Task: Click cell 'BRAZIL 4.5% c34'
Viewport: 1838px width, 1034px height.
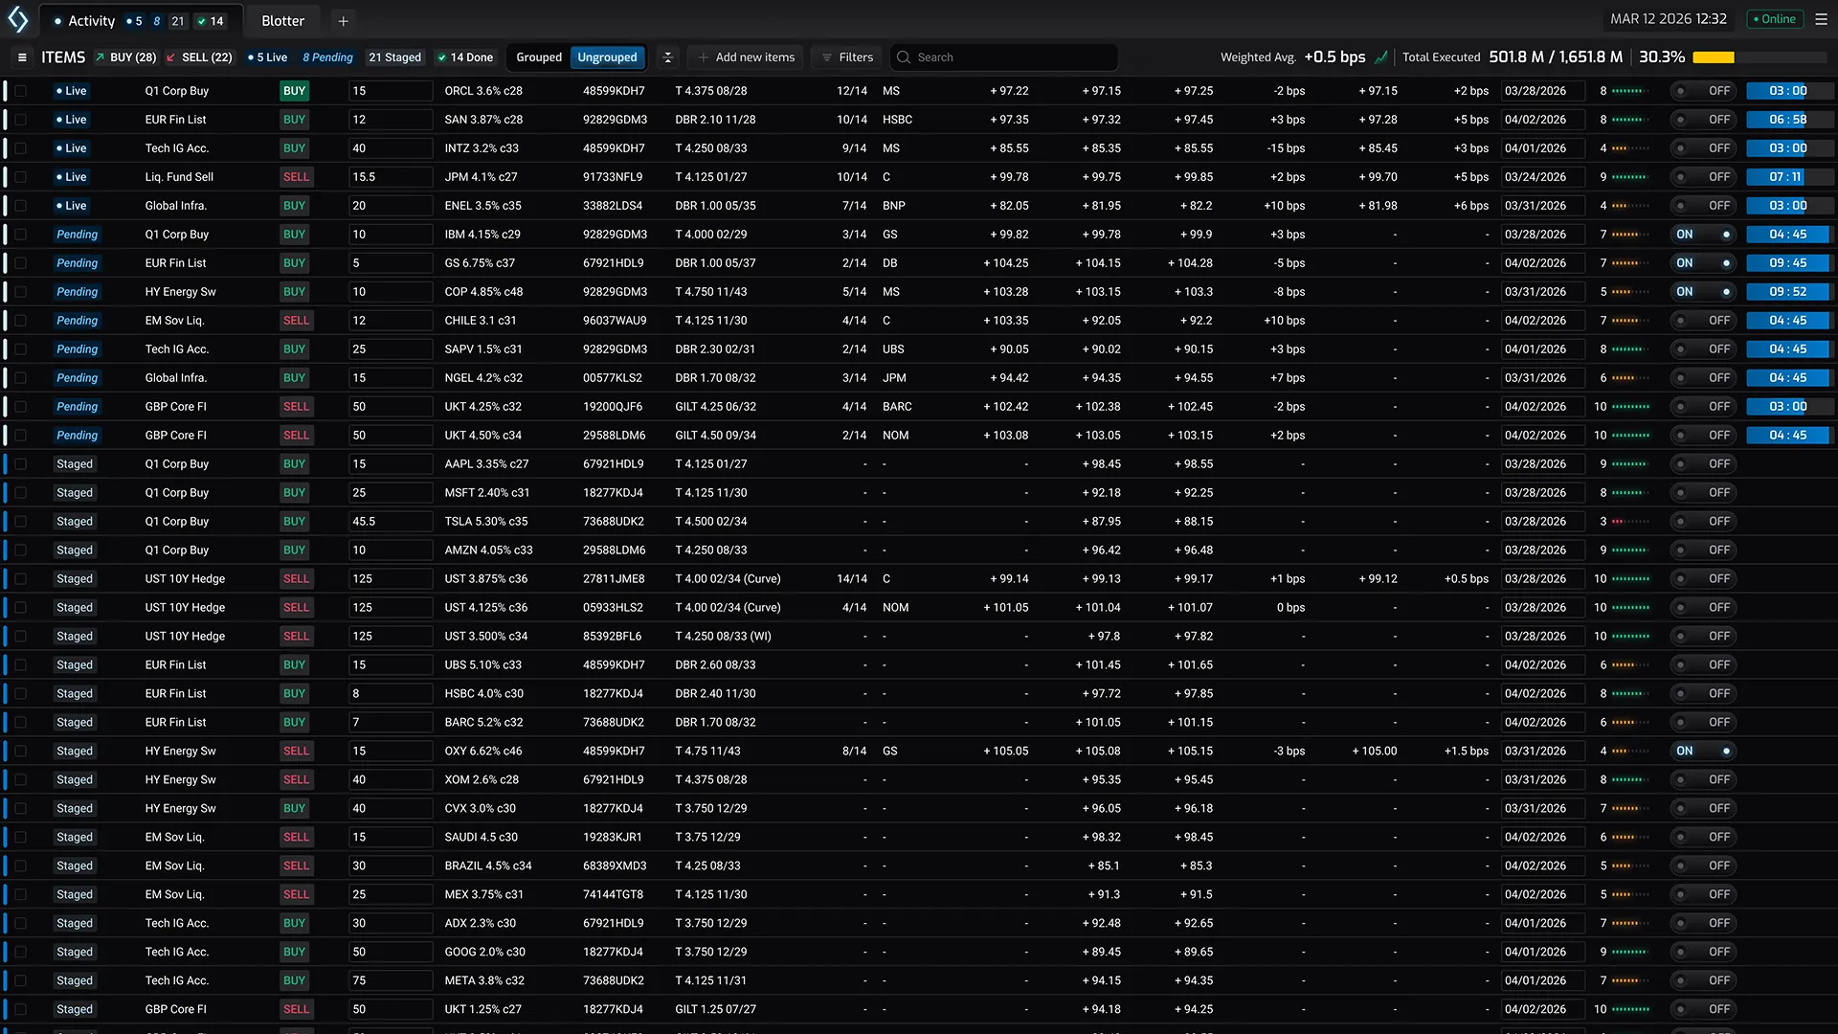Action: coord(487,866)
